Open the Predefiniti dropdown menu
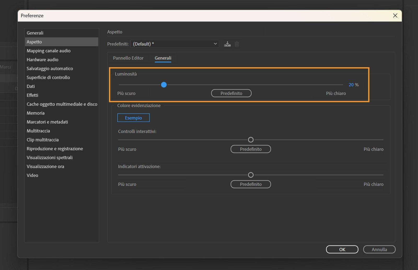The image size is (418, 270). [175, 44]
